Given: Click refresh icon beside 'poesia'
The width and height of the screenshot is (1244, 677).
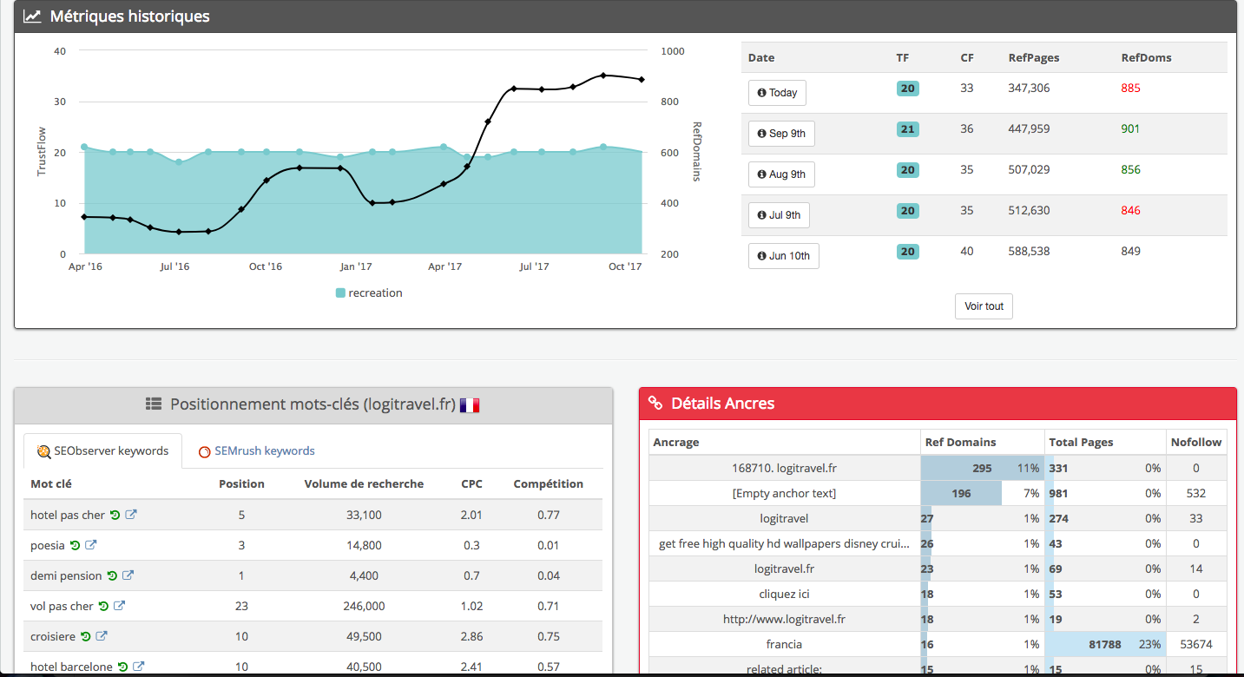Looking at the screenshot, I should [75, 546].
